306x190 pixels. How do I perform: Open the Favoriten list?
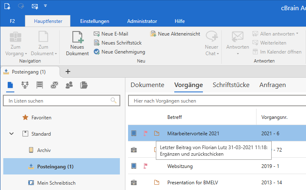coord(41,118)
